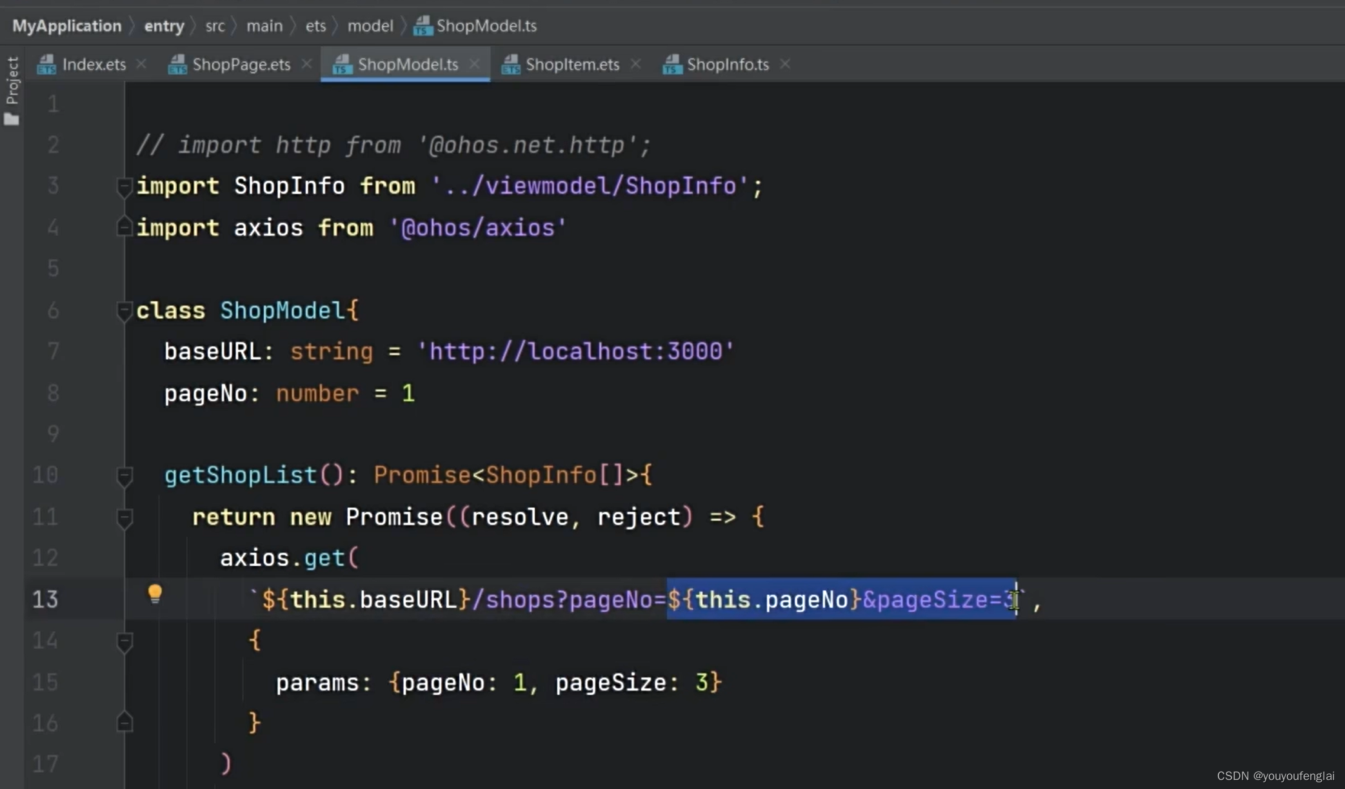
Task: Click line number 8 in the gutter
Action: (53, 393)
